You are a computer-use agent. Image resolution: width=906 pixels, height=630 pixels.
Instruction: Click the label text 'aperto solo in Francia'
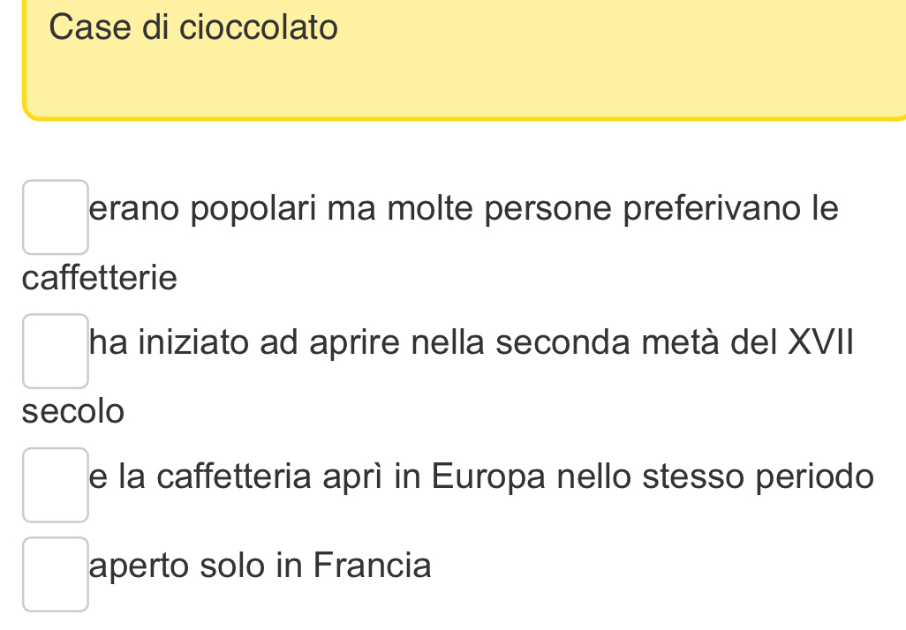260,566
